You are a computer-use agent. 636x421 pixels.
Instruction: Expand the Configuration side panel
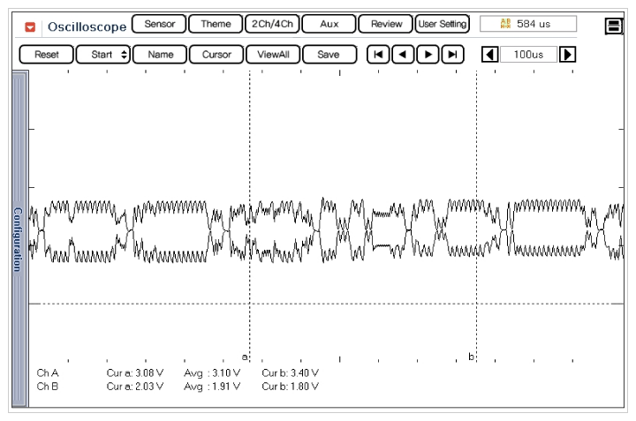tap(19, 239)
